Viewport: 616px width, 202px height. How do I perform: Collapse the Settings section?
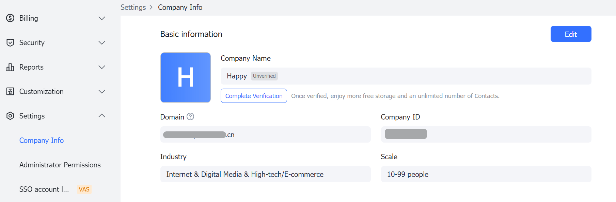point(101,116)
